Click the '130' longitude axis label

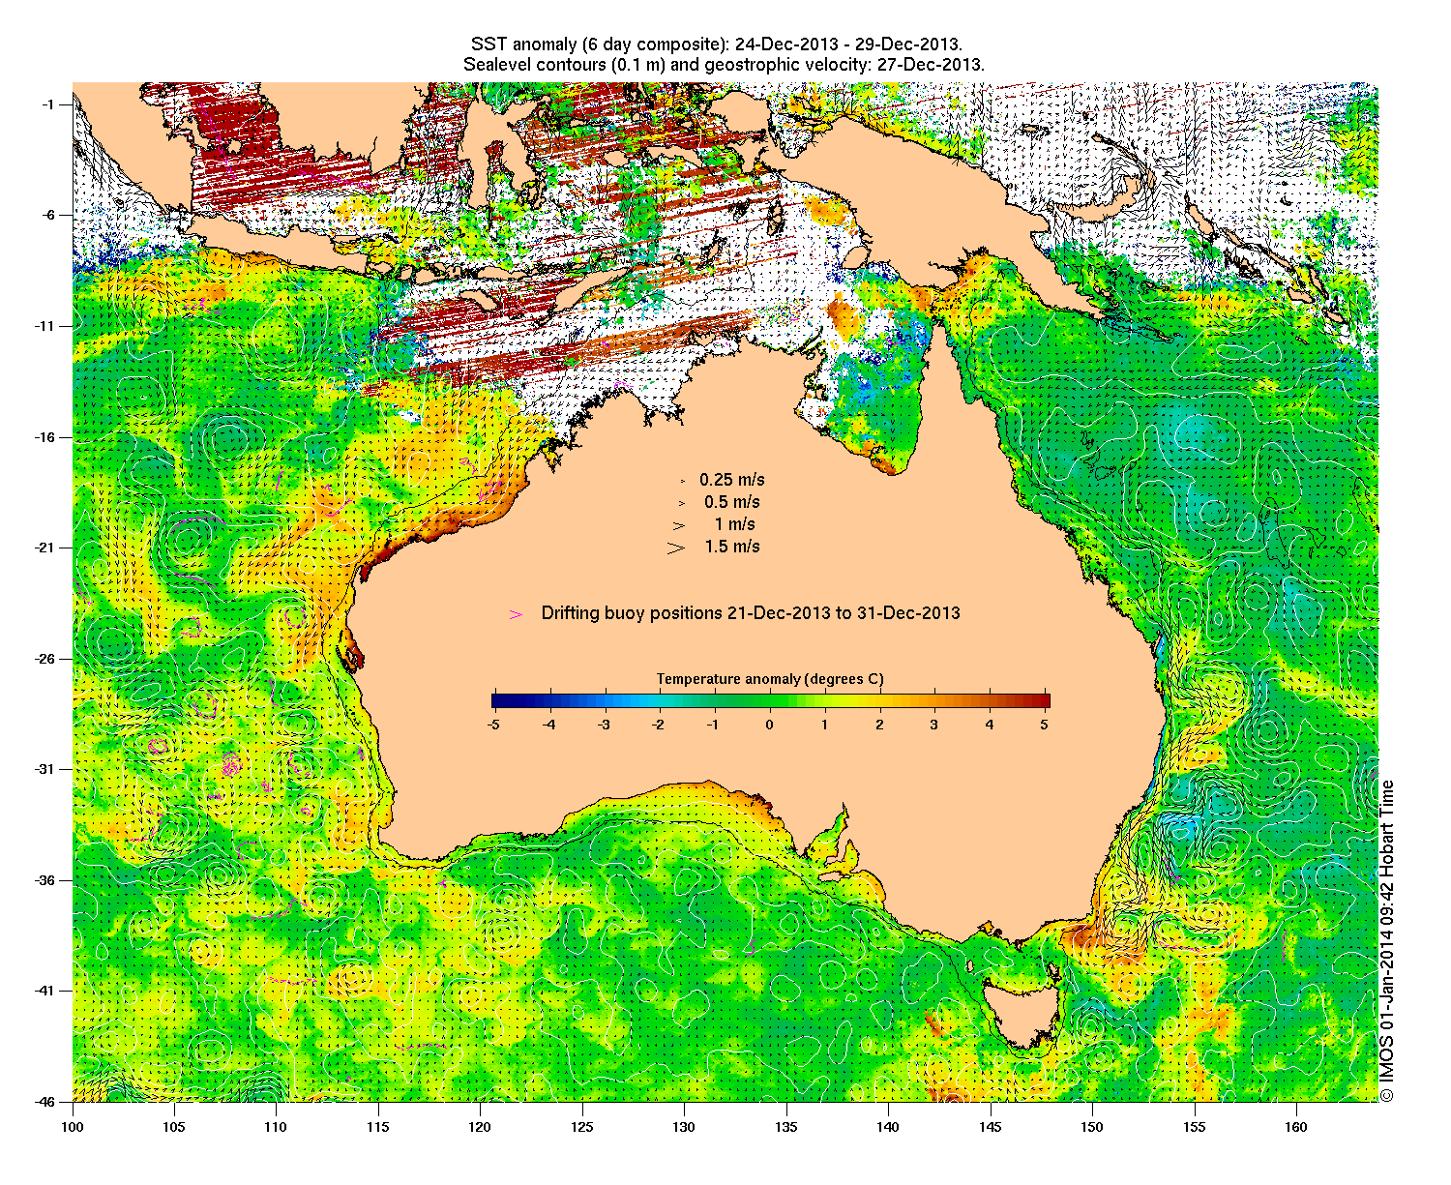pos(684,1126)
